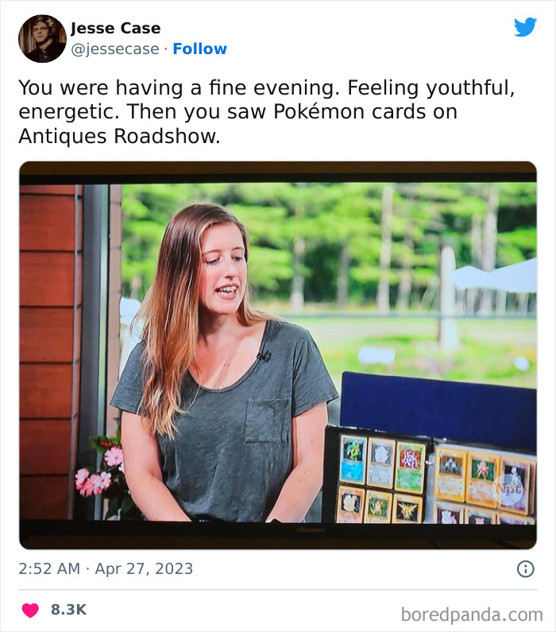Viewport: 556px width, 632px height.
Task: Click the boredpanda.com watermark
Action: (x=471, y=614)
